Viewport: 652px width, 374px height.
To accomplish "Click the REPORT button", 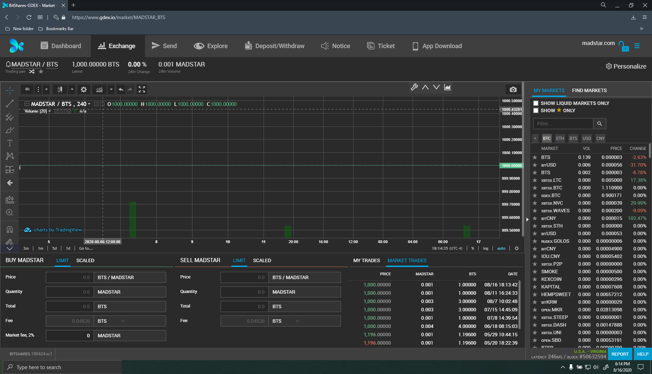I will [620, 354].
